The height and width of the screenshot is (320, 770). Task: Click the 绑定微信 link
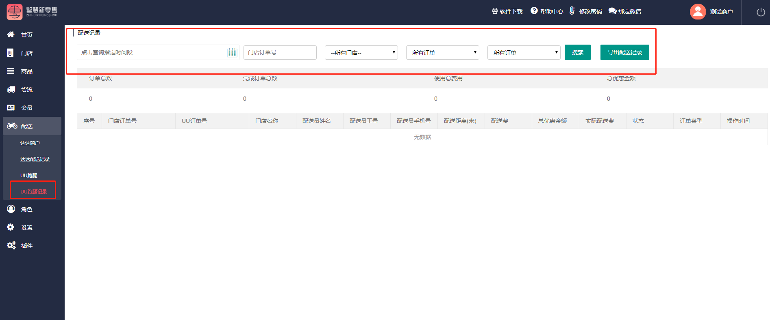point(630,11)
